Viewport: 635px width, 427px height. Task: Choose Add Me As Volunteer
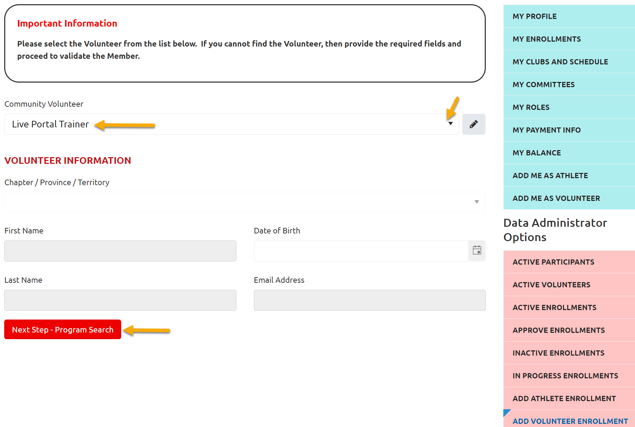569,198
